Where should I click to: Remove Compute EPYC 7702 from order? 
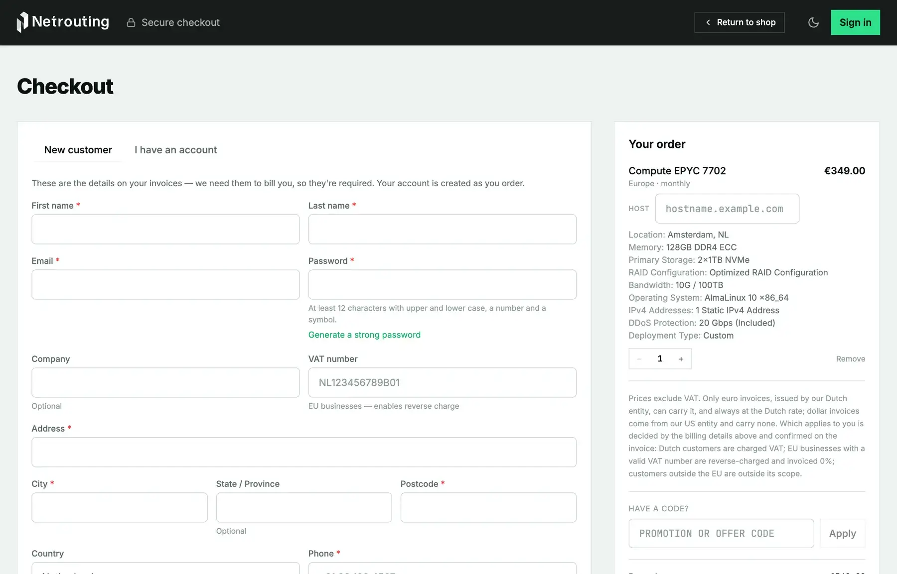click(850, 359)
